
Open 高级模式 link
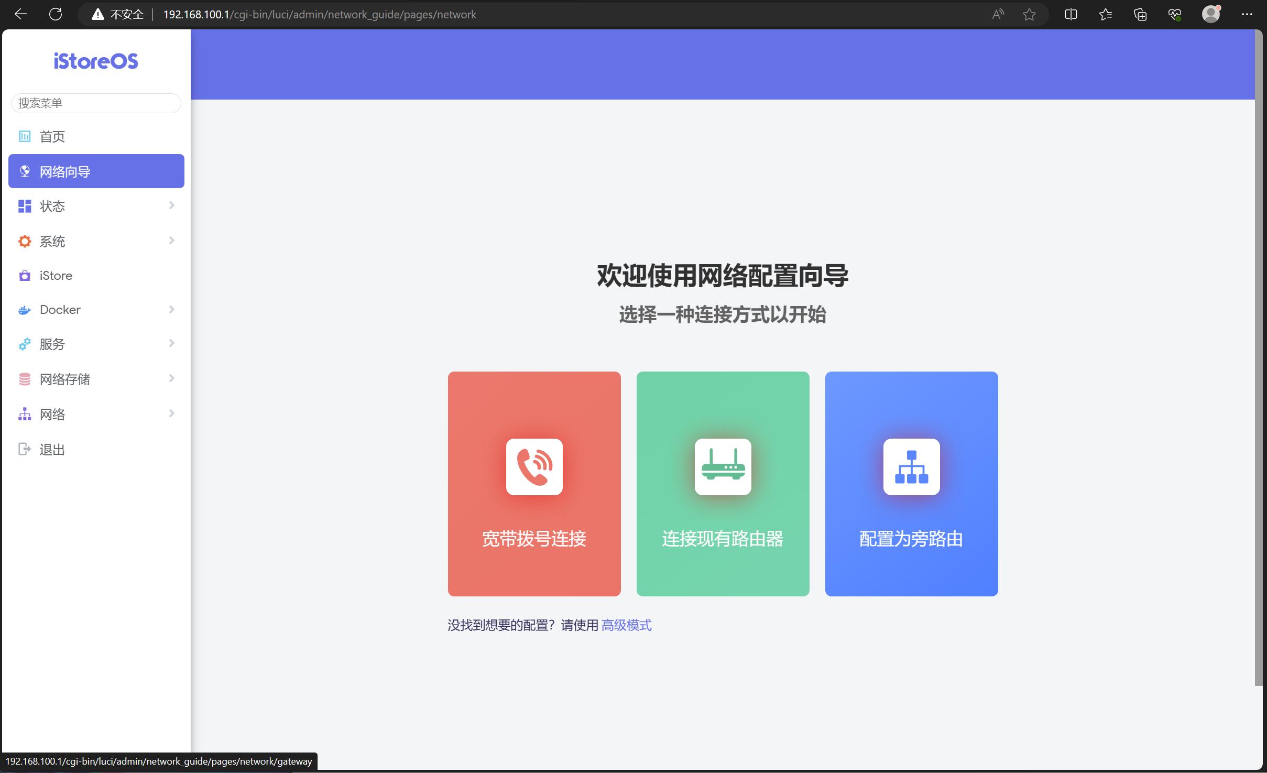626,625
